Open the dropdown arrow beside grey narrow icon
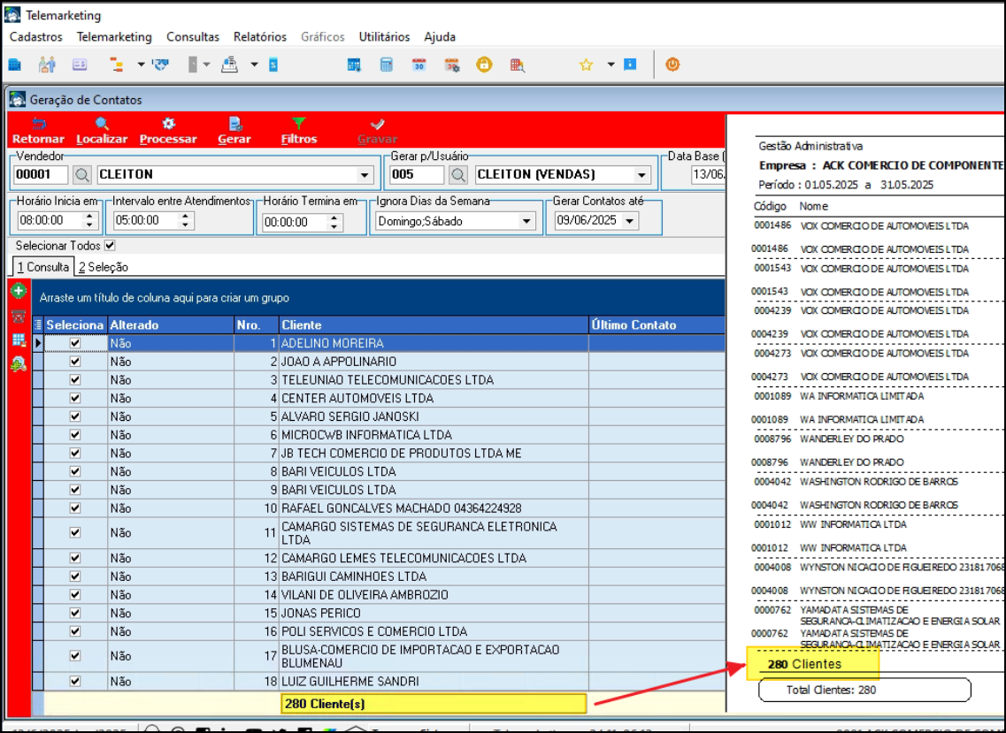This screenshot has height=733, width=1006. coord(206,65)
